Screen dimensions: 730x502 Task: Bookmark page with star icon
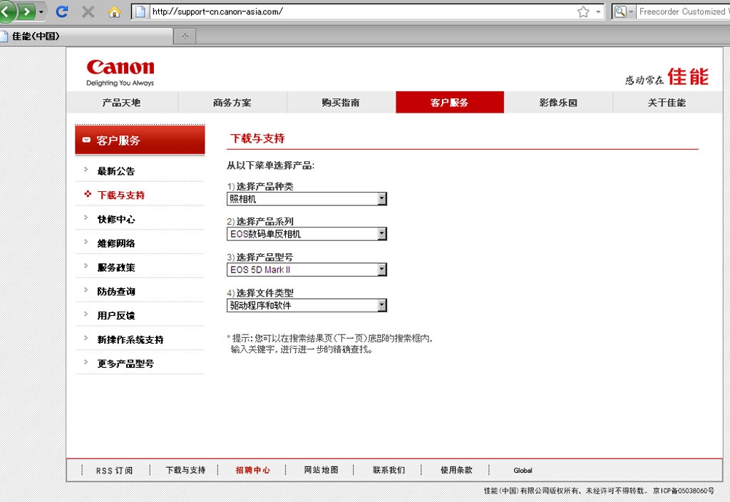click(583, 11)
